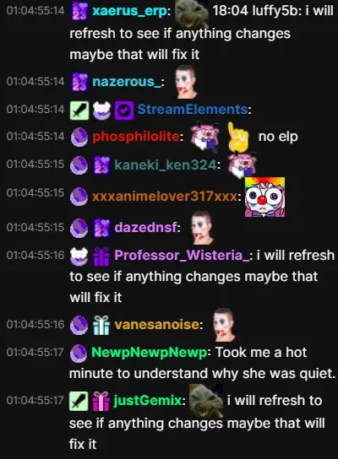Screen dimensions: 338x459
Task: Click justGemix's pink gift badge
Action: (x=101, y=401)
